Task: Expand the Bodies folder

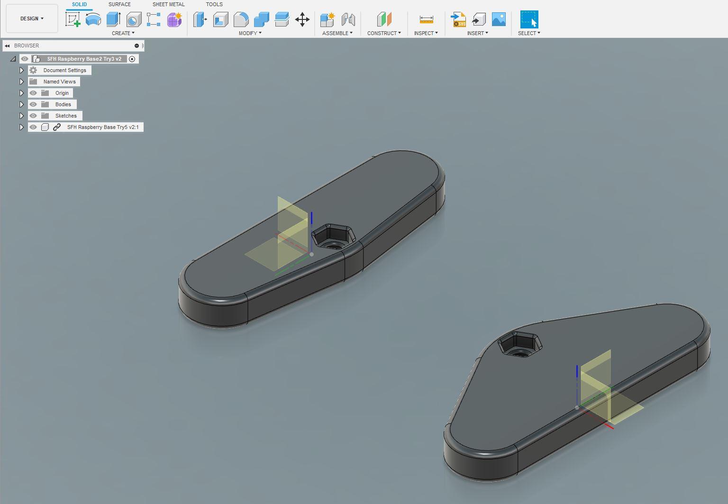Action: pyautogui.click(x=21, y=104)
